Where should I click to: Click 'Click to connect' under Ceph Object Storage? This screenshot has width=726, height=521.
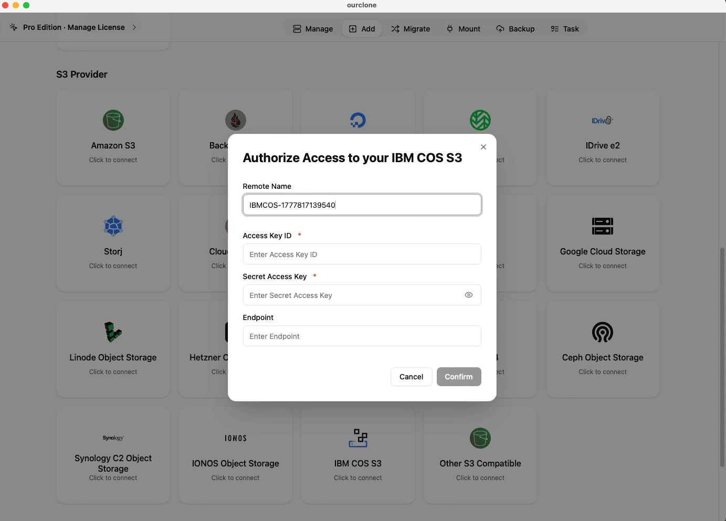[x=603, y=372]
